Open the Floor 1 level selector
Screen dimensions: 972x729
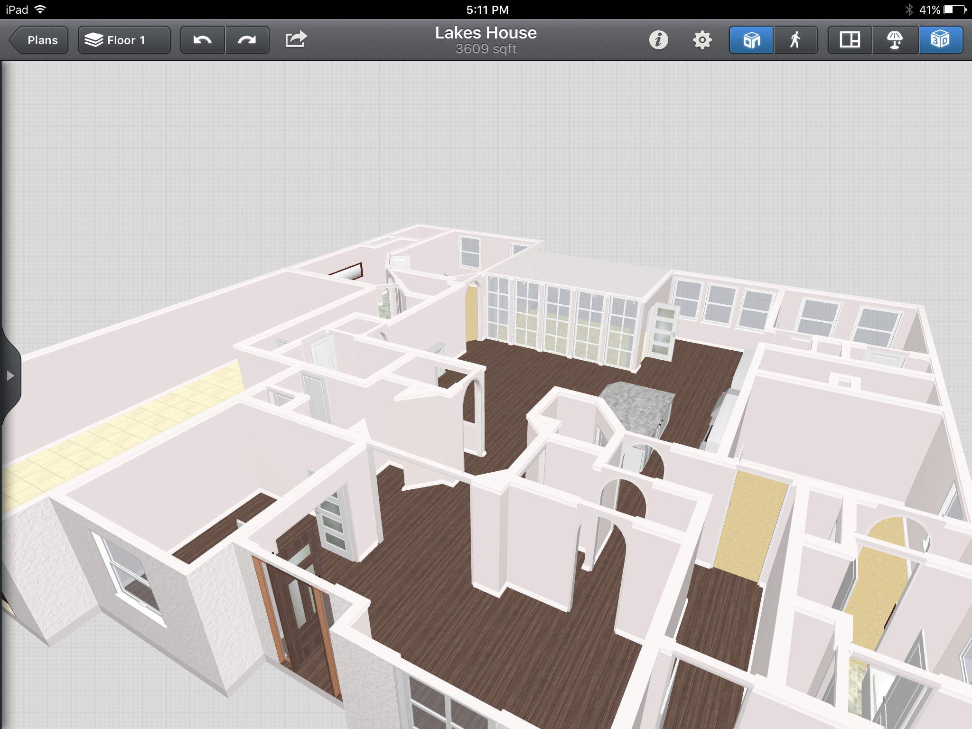[x=124, y=40]
